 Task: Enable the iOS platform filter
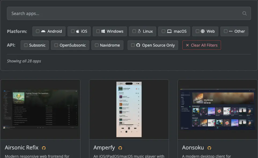[x=73, y=31]
